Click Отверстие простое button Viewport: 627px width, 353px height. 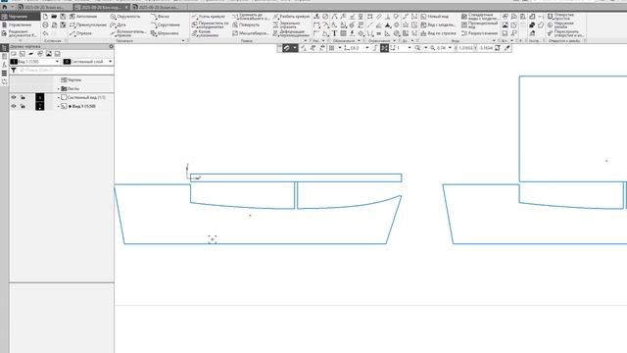(560, 17)
